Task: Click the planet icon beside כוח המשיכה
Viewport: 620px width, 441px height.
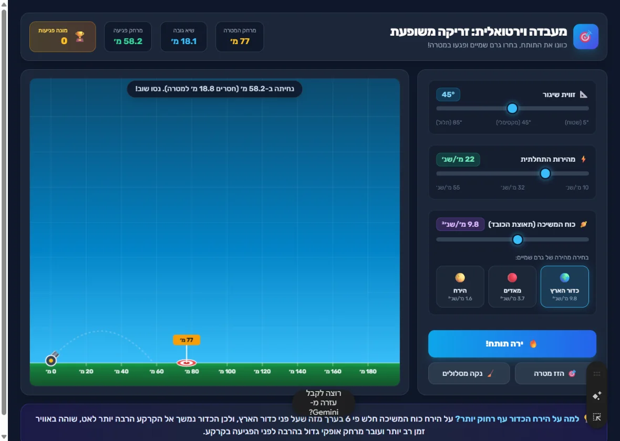Action: tap(584, 225)
